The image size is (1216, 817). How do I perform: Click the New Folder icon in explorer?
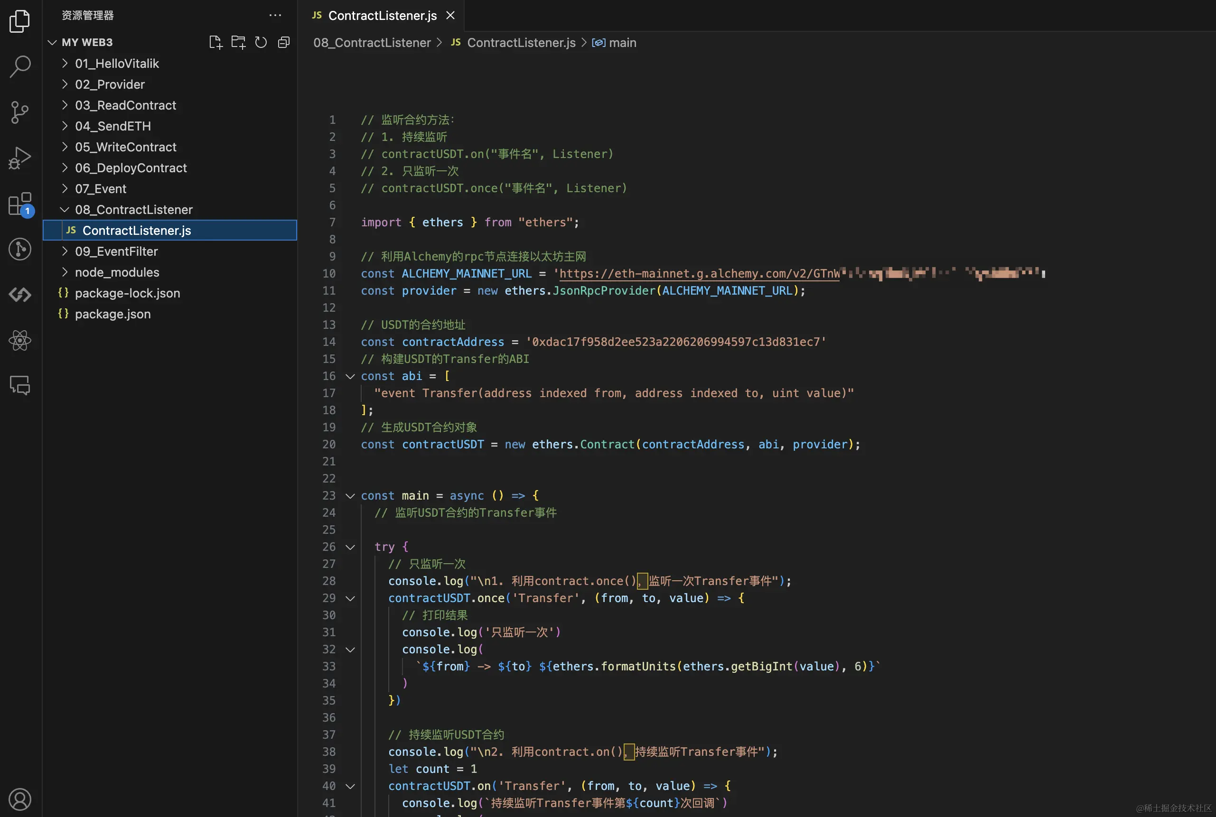[238, 42]
